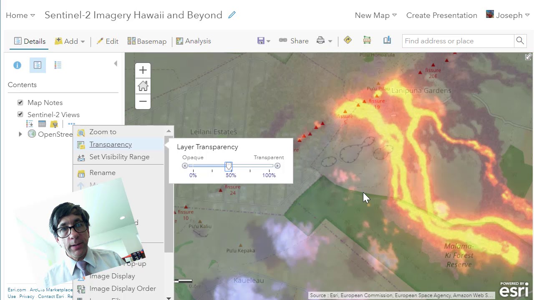The width and height of the screenshot is (534, 300).
Task: Open the Privacy footer link
Action: tap(27, 296)
